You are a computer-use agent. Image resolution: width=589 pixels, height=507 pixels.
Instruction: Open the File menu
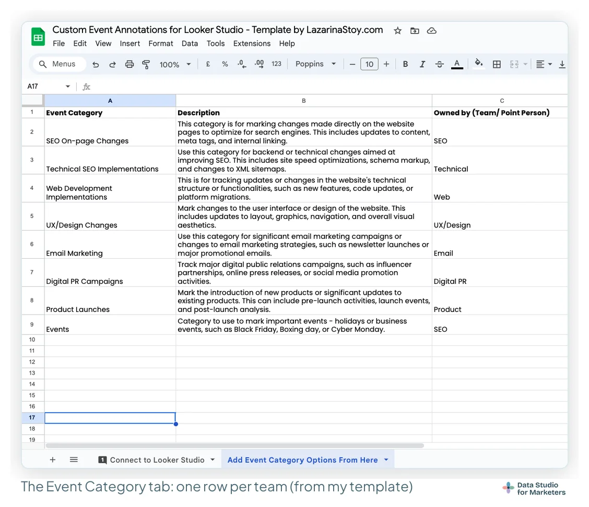point(58,43)
